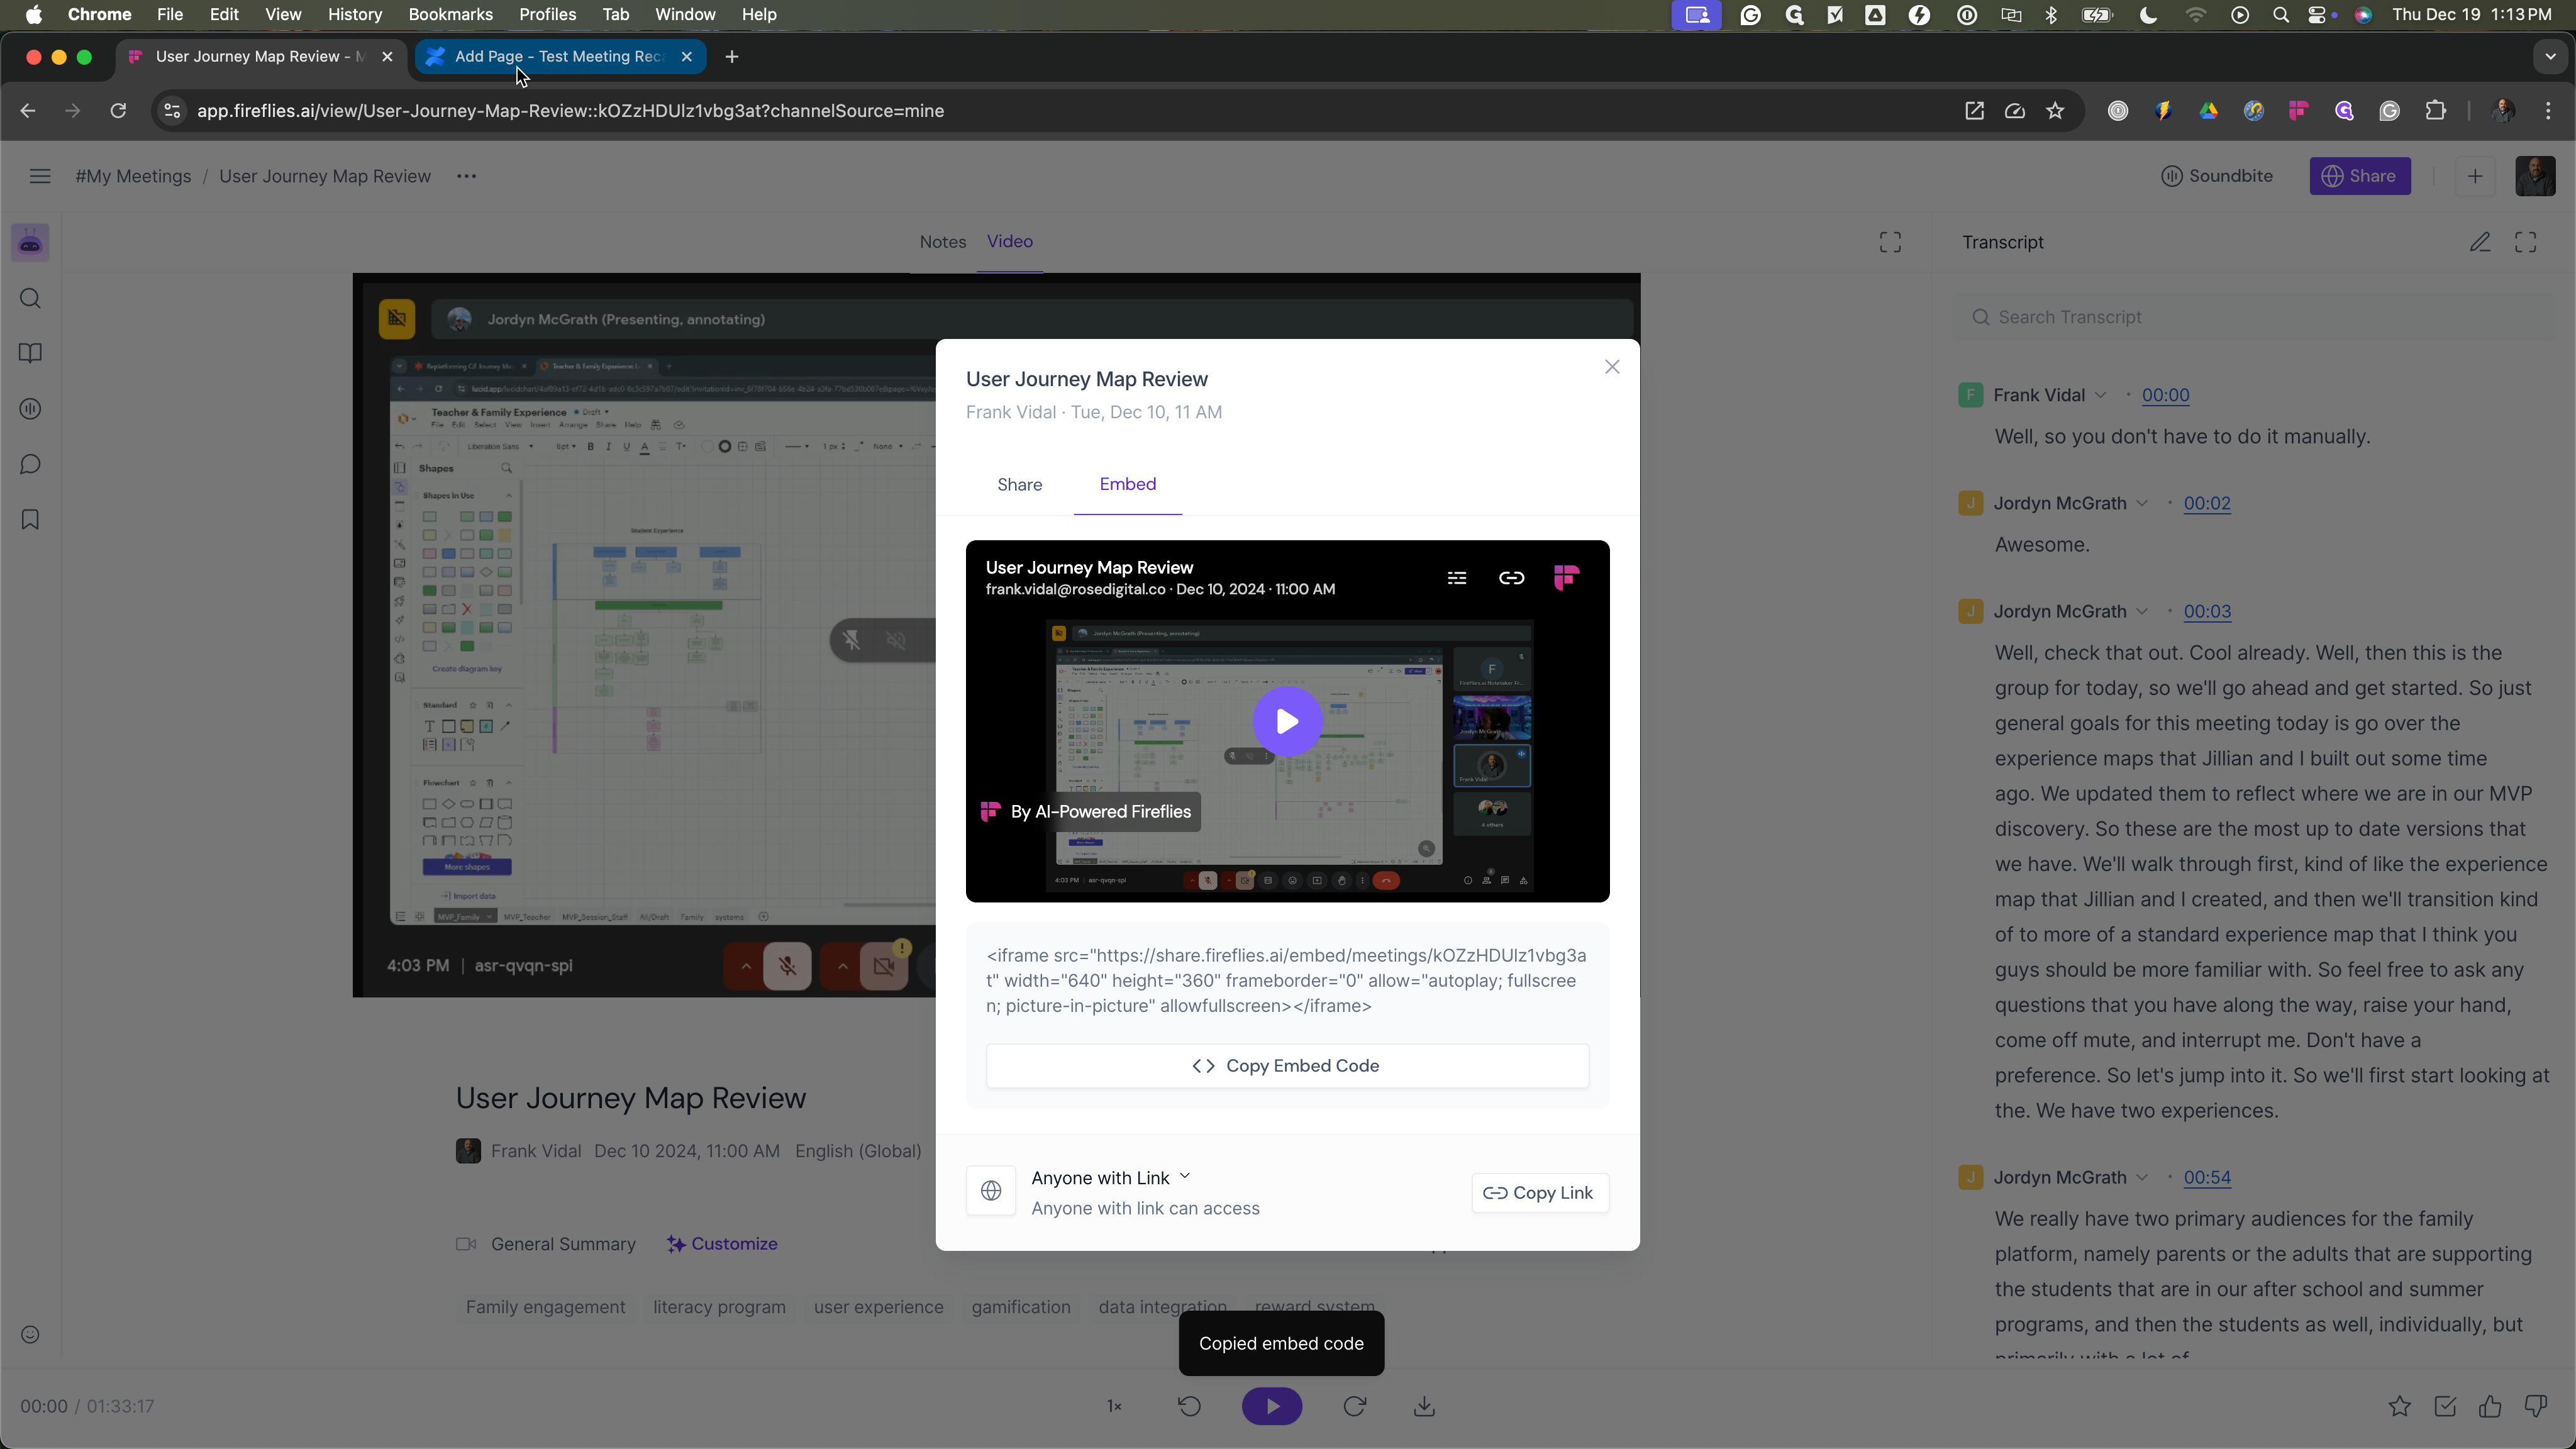
Task: Click the thumbs up icon
Action: [x=2490, y=1407]
